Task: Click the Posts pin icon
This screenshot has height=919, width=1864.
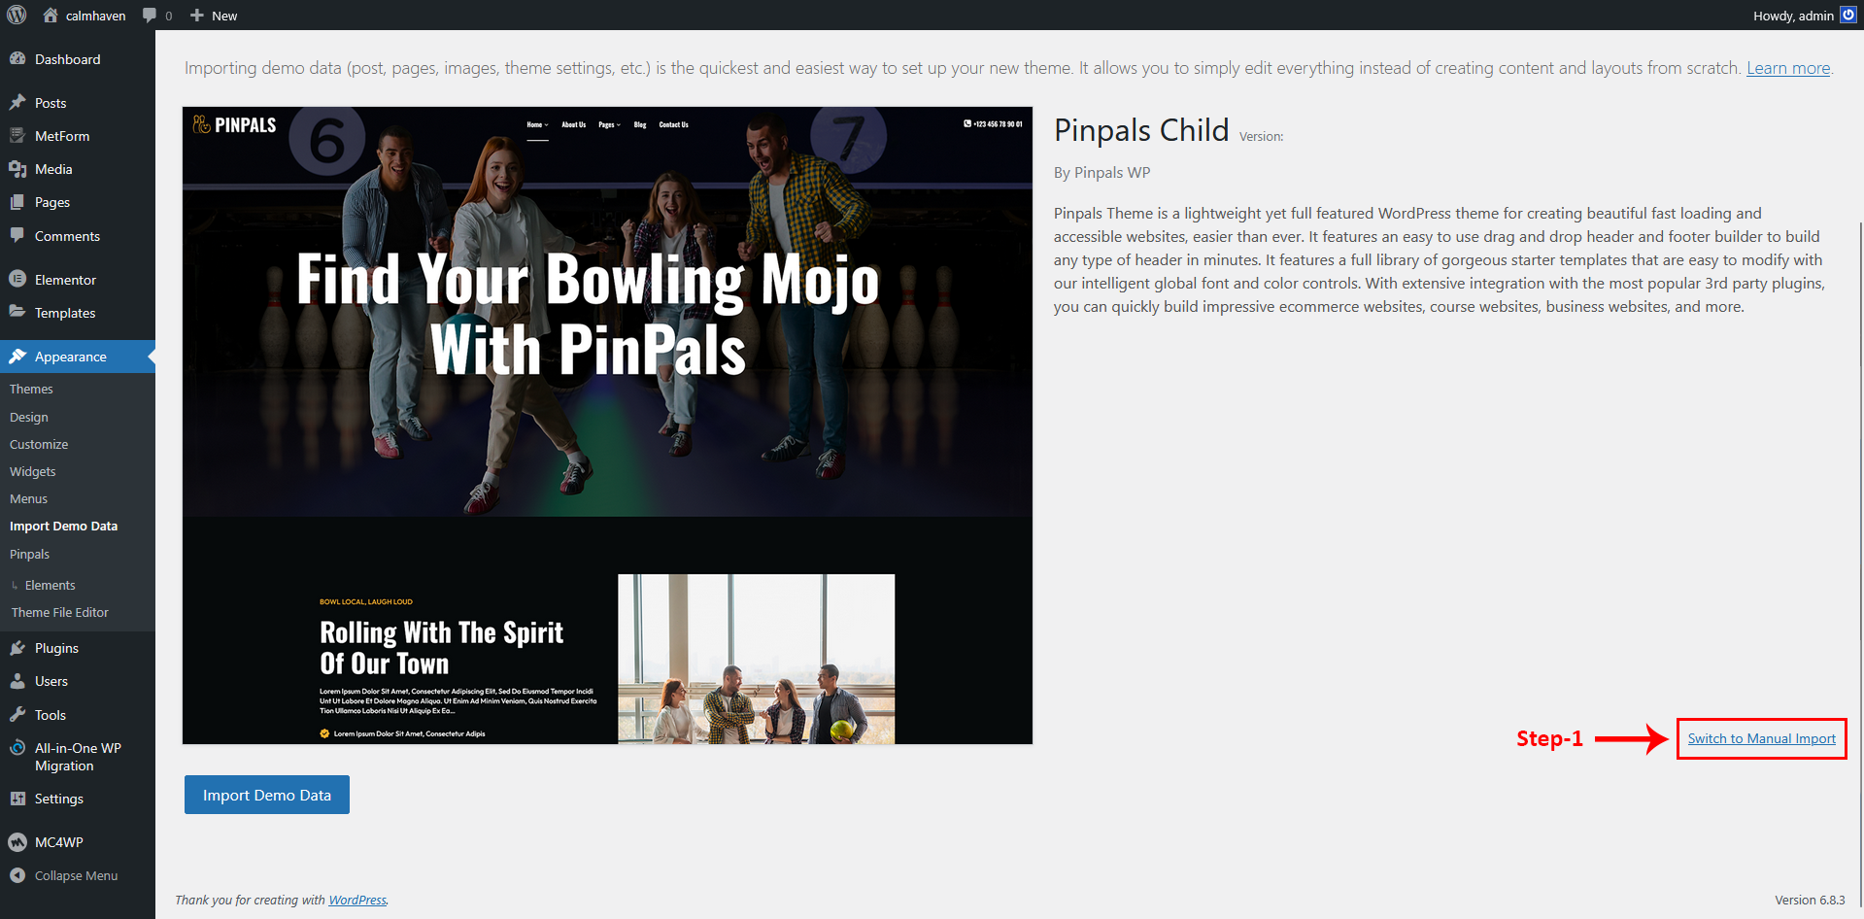Action: 17,103
